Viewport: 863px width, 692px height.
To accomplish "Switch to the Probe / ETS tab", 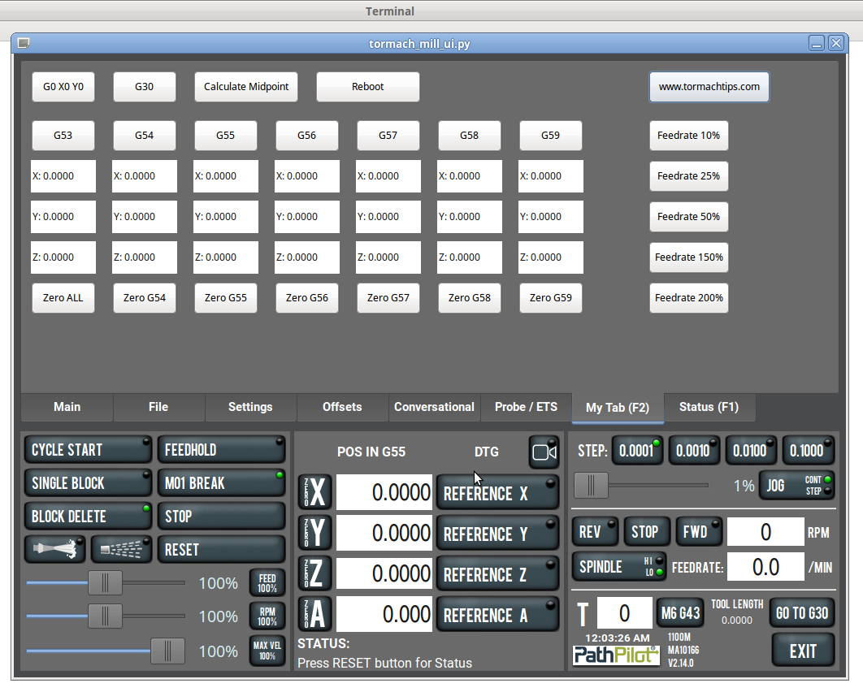I will (526, 407).
